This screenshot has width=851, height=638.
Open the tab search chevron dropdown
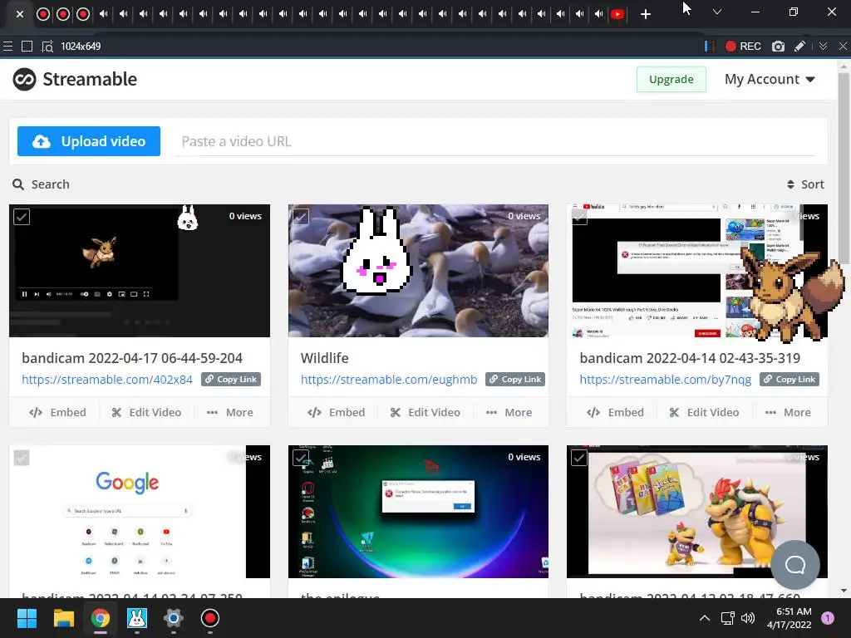click(717, 12)
